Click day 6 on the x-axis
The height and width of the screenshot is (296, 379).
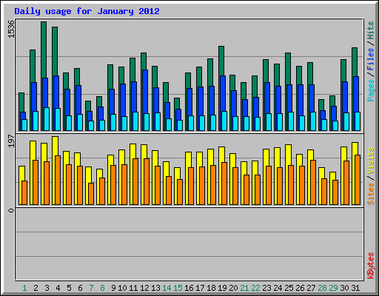(80, 288)
